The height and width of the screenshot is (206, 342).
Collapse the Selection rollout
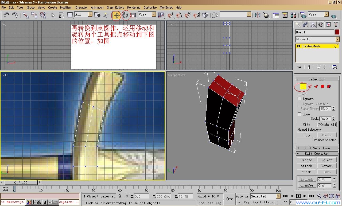(x=317, y=79)
